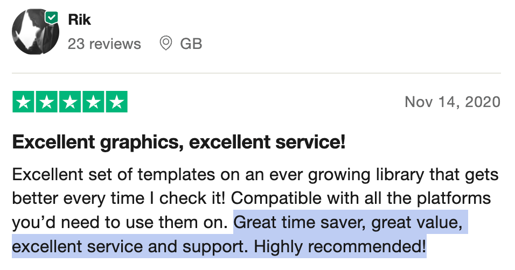The image size is (515, 270).
Task: Click the green verified checkmark badge
Action: click(x=52, y=18)
